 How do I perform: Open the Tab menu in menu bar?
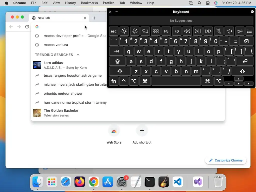[122, 3]
